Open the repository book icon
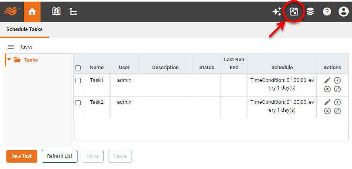Viewport: 352px width, 169px height. (56, 12)
